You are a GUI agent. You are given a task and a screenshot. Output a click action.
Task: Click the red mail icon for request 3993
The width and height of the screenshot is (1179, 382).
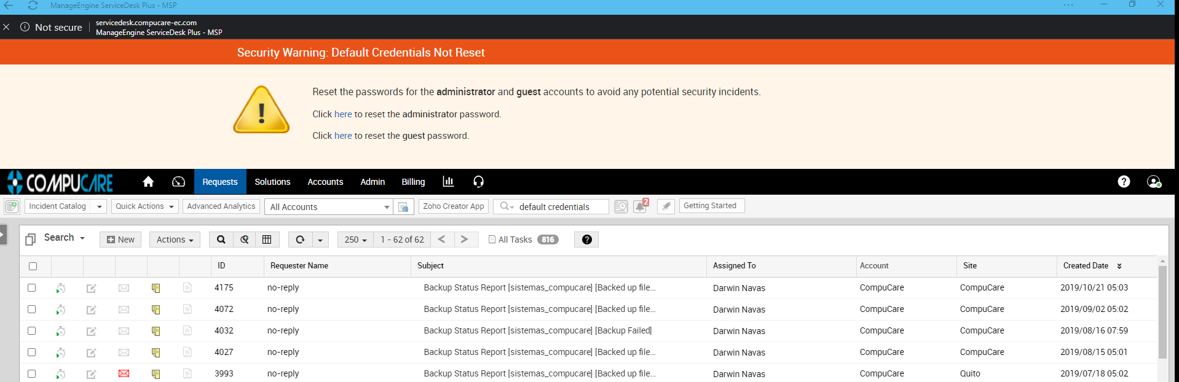point(124,373)
